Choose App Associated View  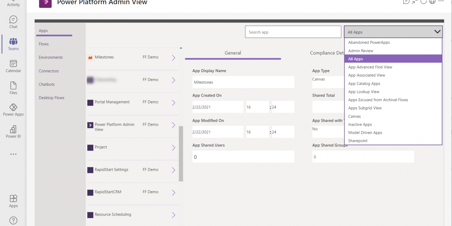[393, 75]
